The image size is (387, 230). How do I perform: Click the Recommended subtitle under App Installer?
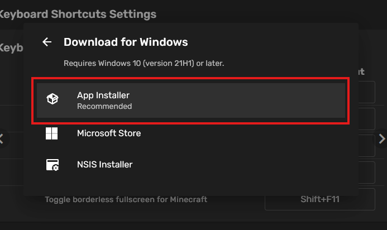[x=104, y=106]
